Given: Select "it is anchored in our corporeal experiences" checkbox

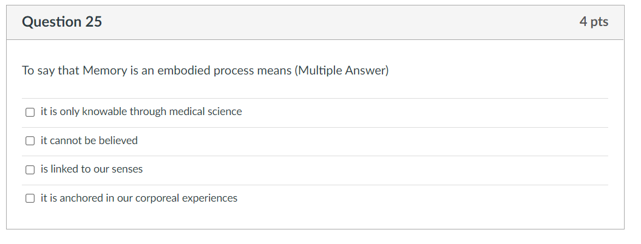Looking at the screenshot, I should coord(30,199).
